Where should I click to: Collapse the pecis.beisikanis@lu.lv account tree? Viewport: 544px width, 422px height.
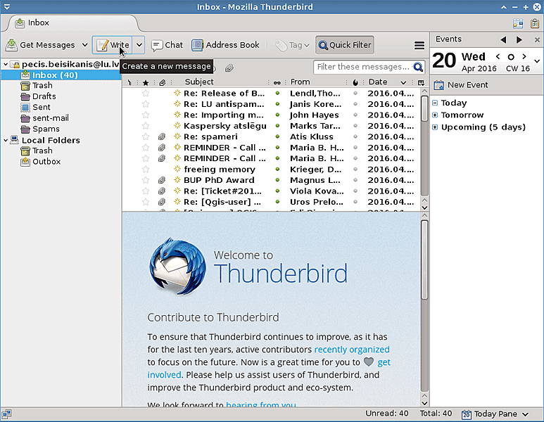tap(6, 64)
